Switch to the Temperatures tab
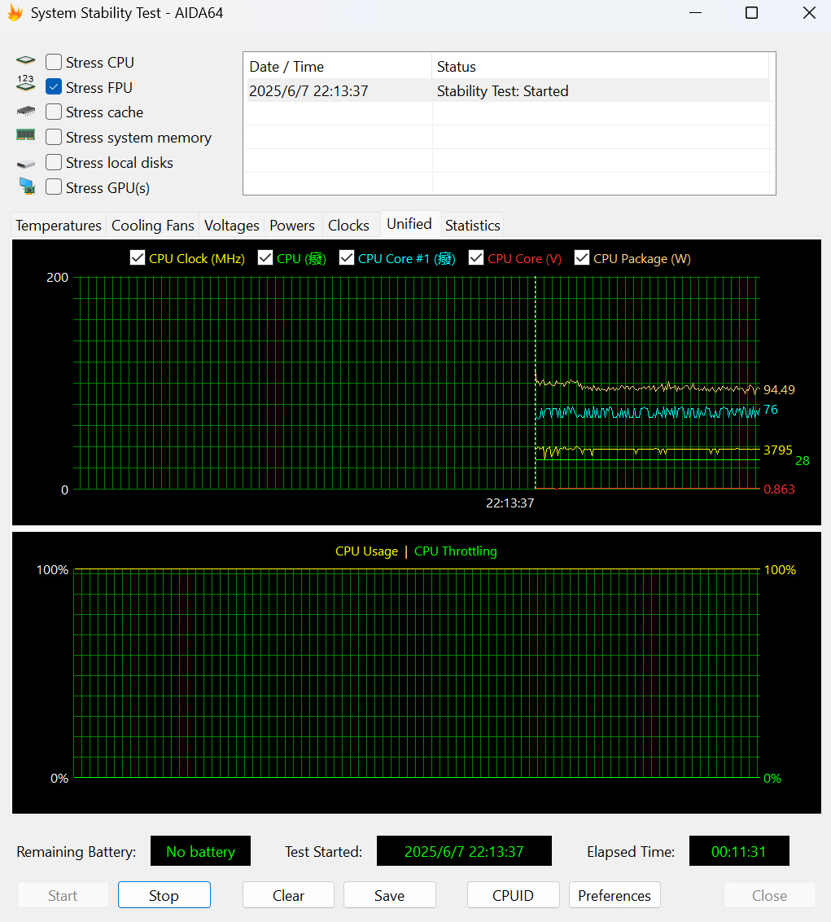This screenshot has height=922, width=831. click(x=58, y=226)
